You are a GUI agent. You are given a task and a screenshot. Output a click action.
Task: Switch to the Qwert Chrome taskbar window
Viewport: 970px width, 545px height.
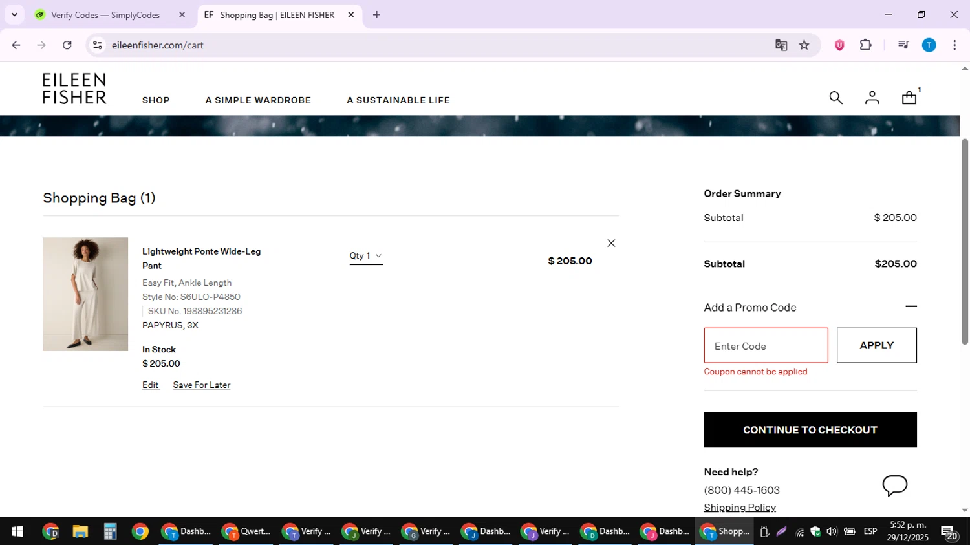(x=246, y=531)
